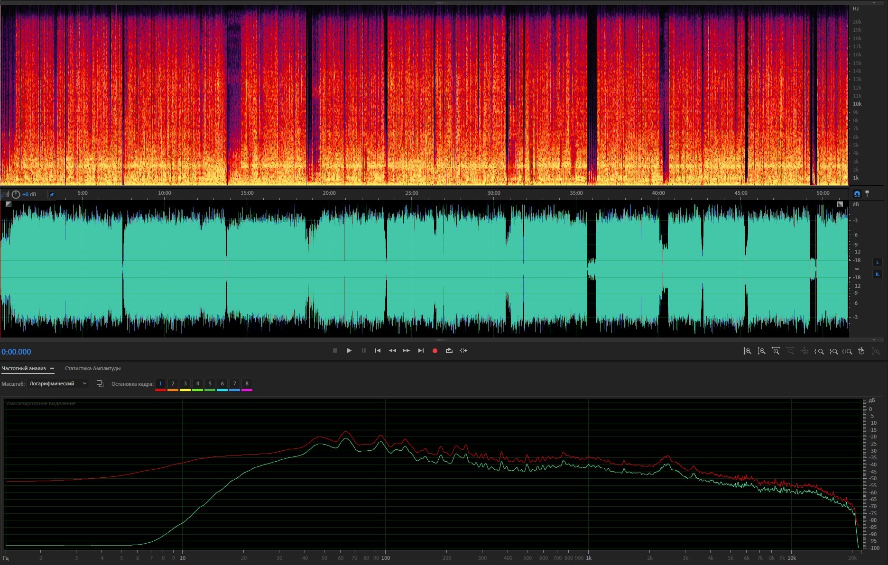Select freeze frame button 7

coord(234,383)
